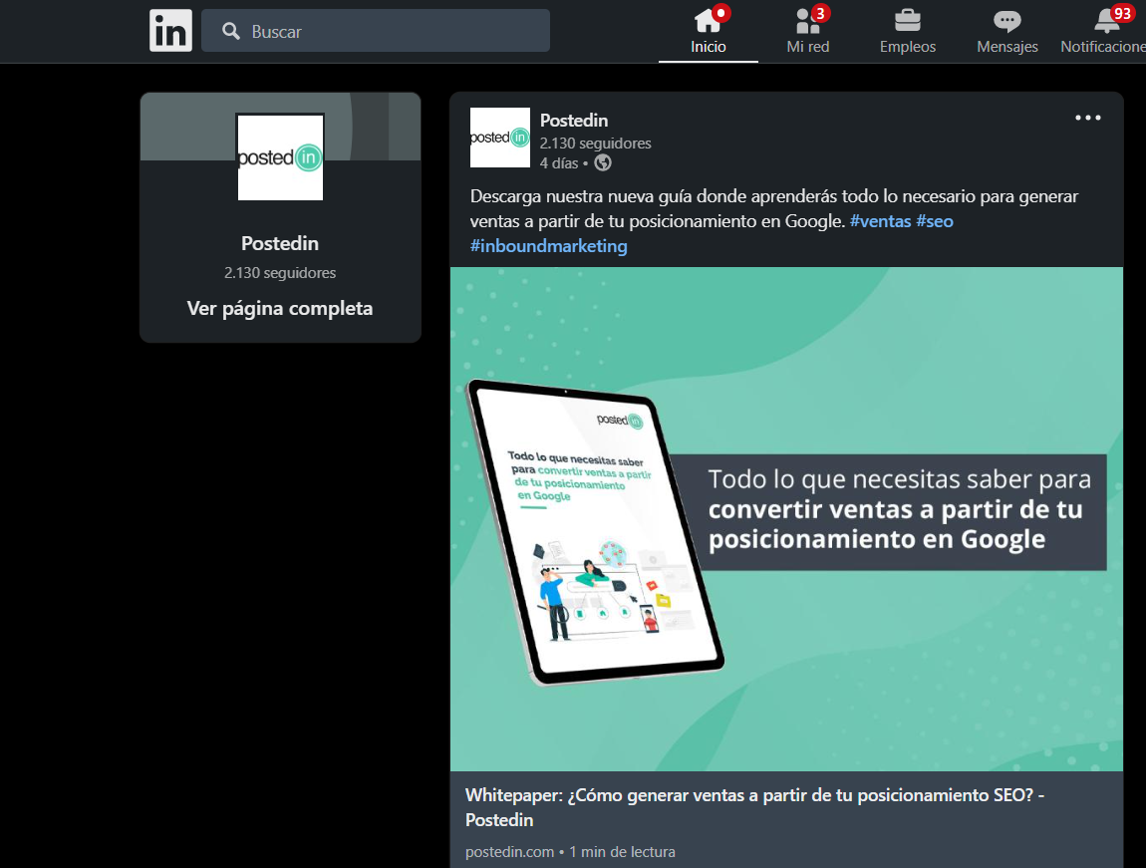Click the Postedin avatar in post header
The height and width of the screenshot is (868, 1146).
tap(500, 138)
